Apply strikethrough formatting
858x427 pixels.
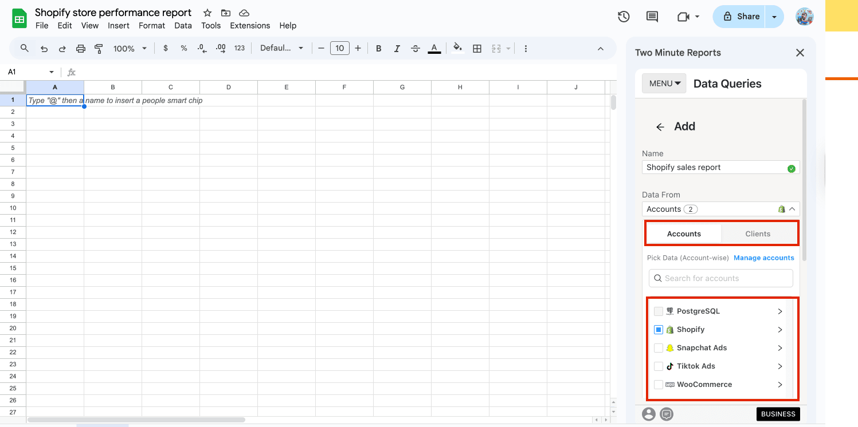416,49
